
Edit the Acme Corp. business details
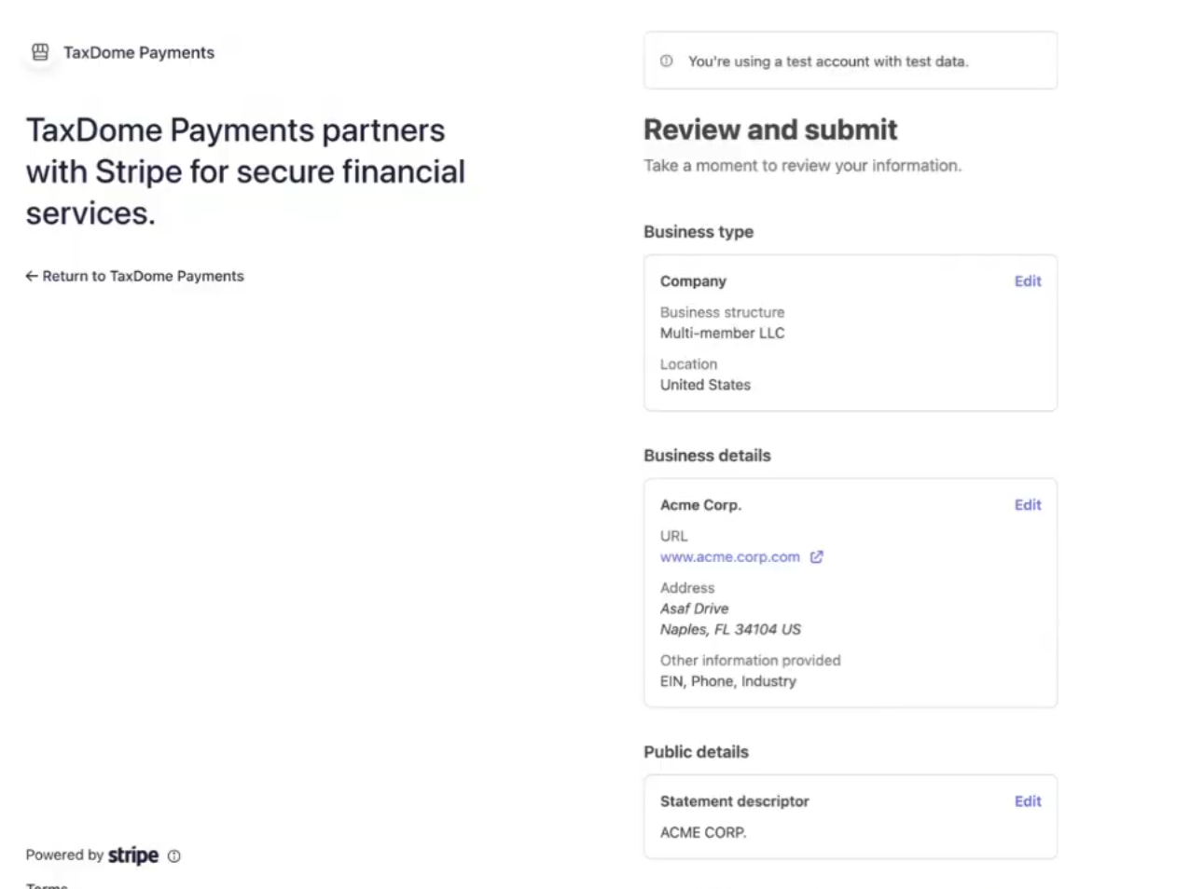point(1027,505)
